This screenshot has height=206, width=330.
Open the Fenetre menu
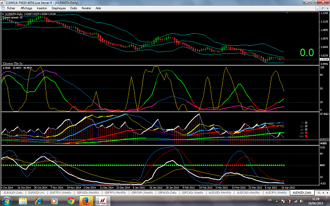coord(86,8)
